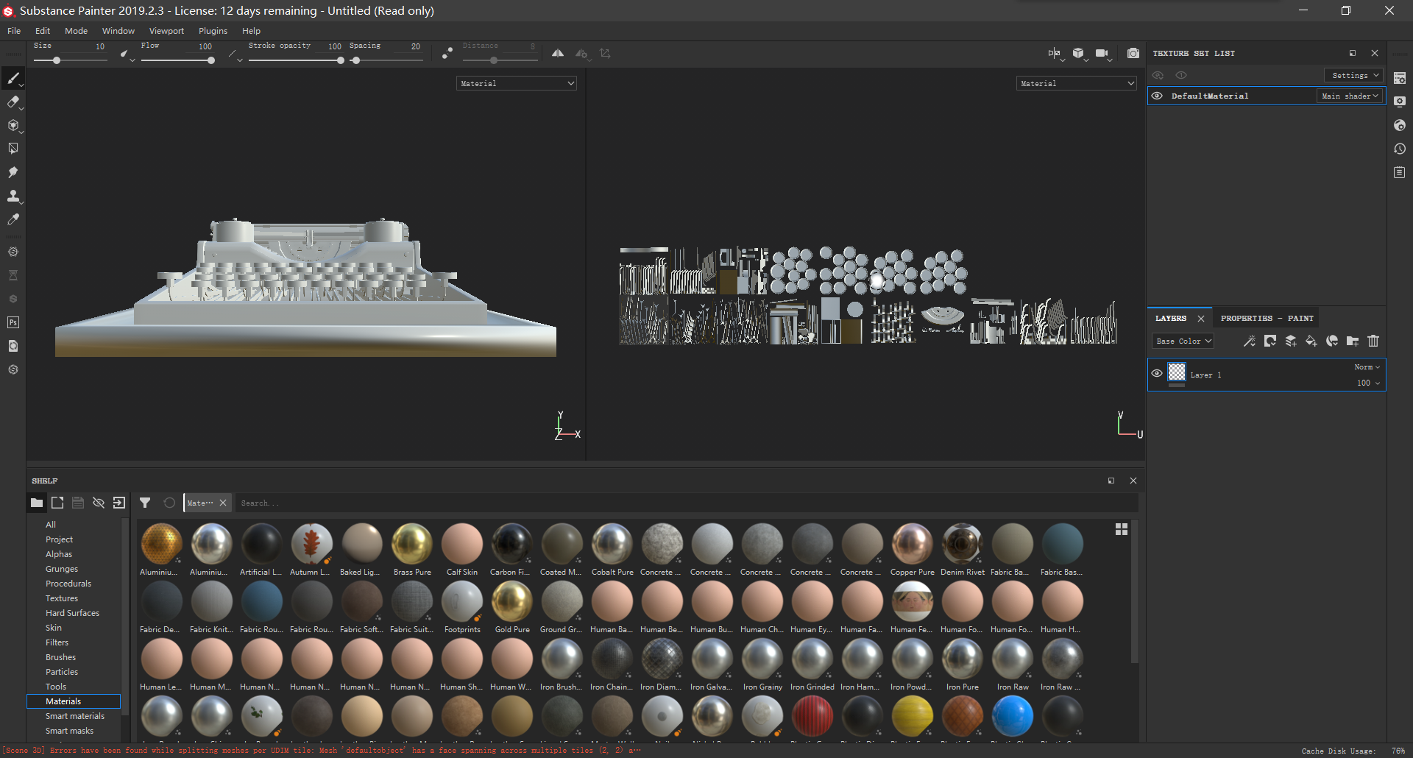Select the Projection tool
This screenshot has height=758, width=1413.
click(x=13, y=125)
